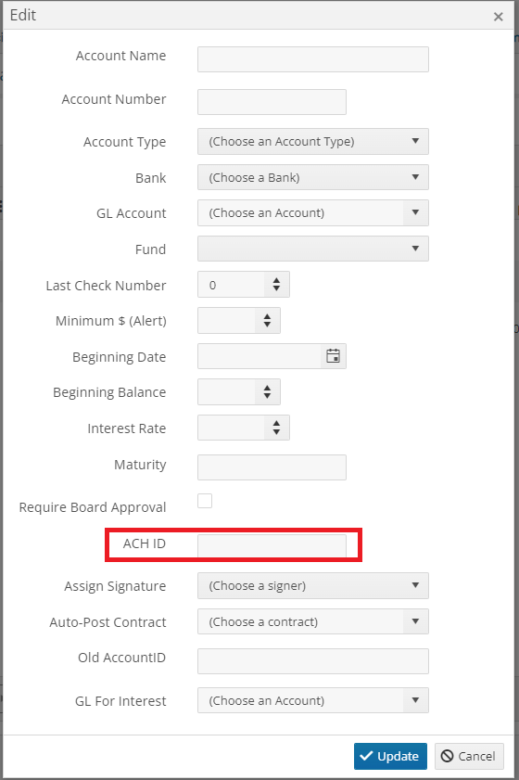519x780 pixels.
Task: Expand the GL For Interest dropdown
Action: [313, 700]
